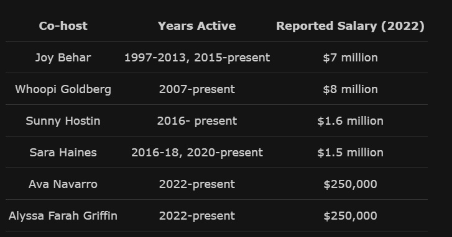The height and width of the screenshot is (237, 452).
Task: Click the Years Active column header
Action: tap(197, 26)
